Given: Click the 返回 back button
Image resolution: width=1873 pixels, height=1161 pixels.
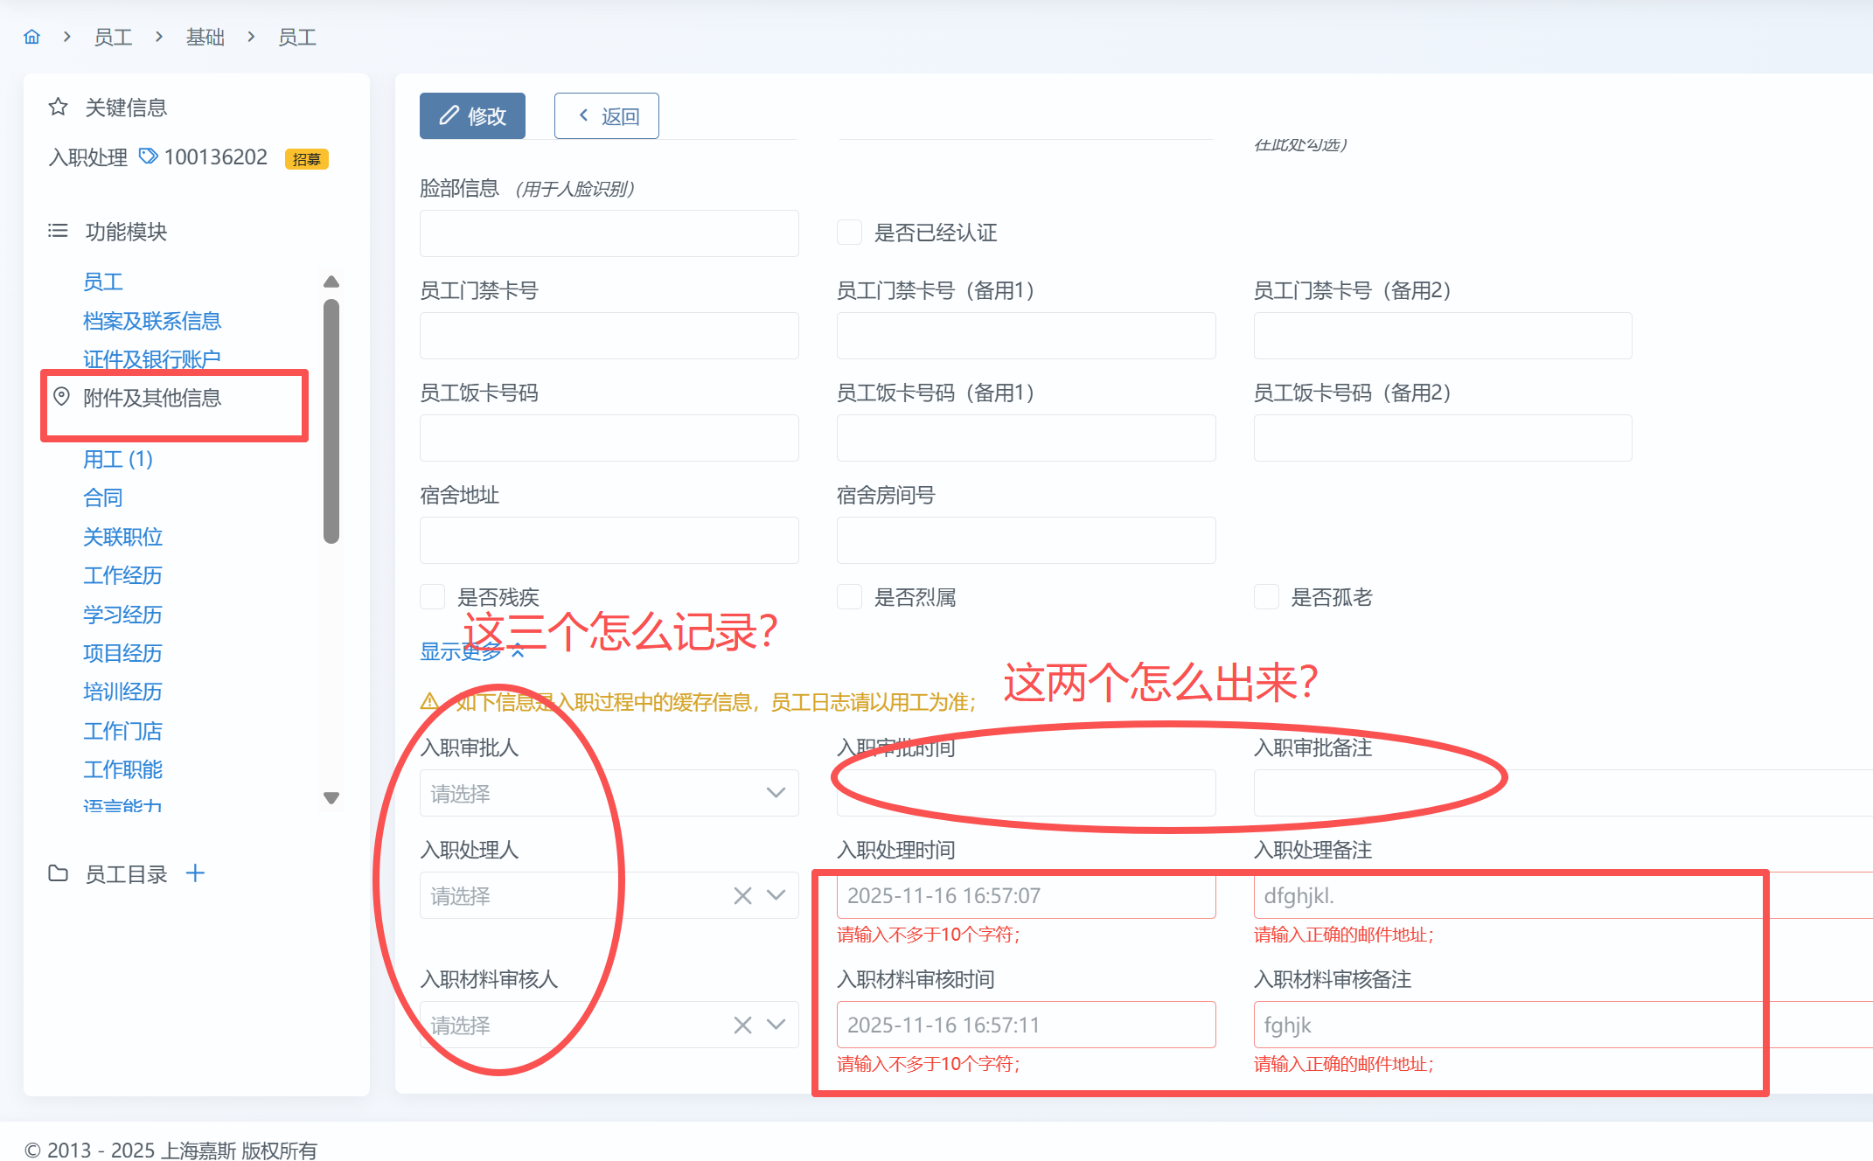Looking at the screenshot, I should (607, 115).
